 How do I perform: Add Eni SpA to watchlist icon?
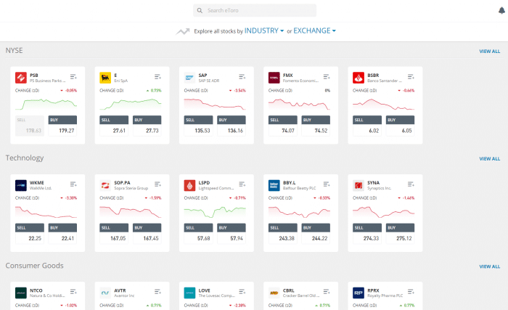pos(157,77)
